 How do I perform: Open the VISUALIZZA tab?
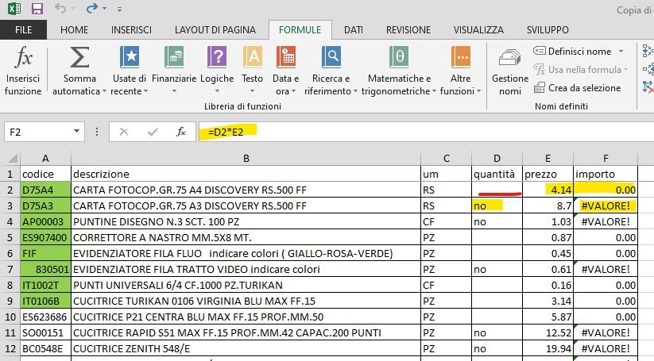click(x=478, y=30)
